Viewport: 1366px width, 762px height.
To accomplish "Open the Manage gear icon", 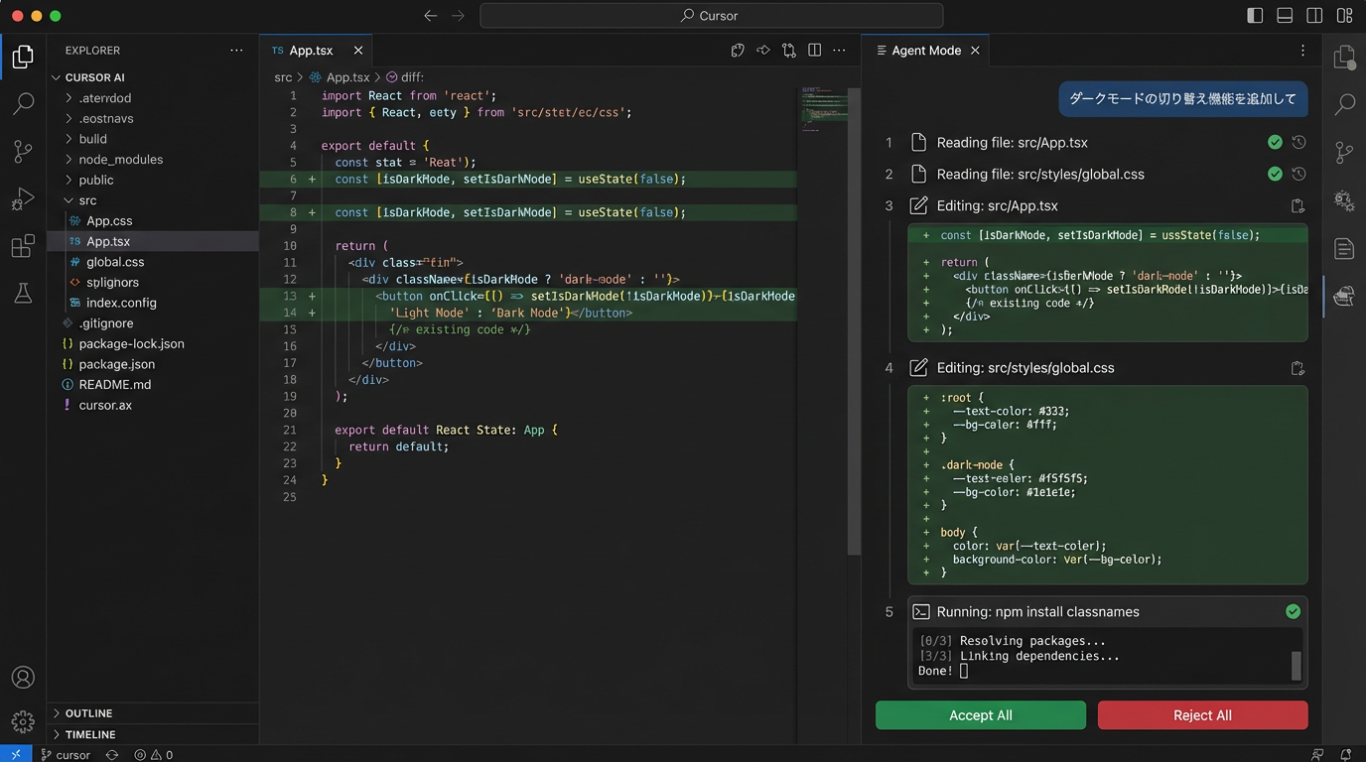I will pyautogui.click(x=23, y=721).
